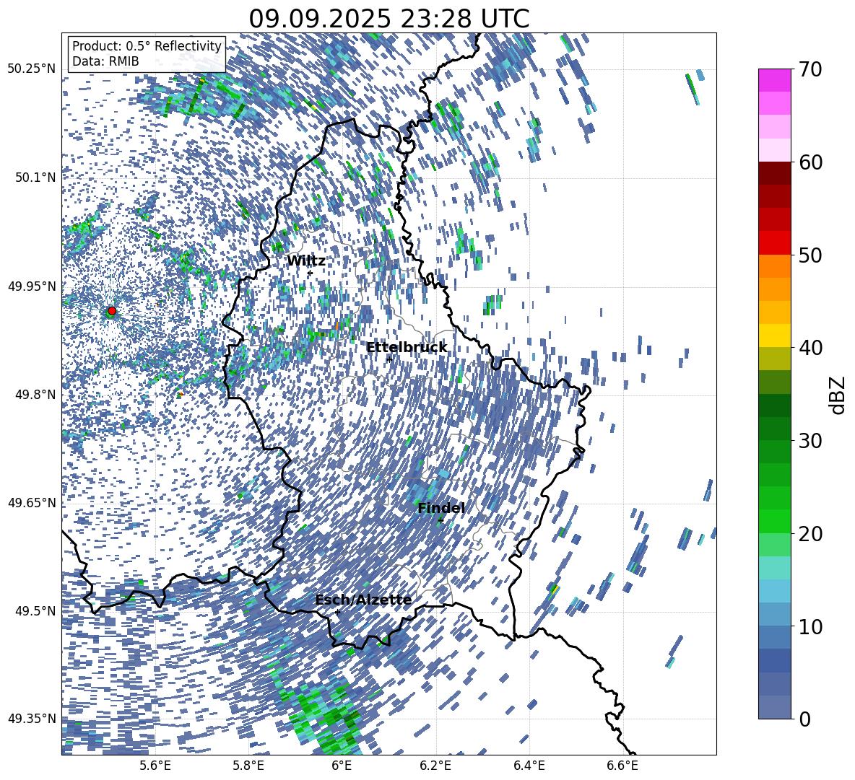Click the Ettelbruck city label
This screenshot has height=780, width=855.
406,348
